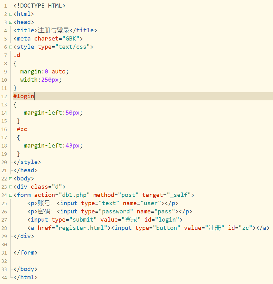This screenshot has height=284, width=273.
Task: Click line number 12 in the gutter
Action: coord(4,96)
